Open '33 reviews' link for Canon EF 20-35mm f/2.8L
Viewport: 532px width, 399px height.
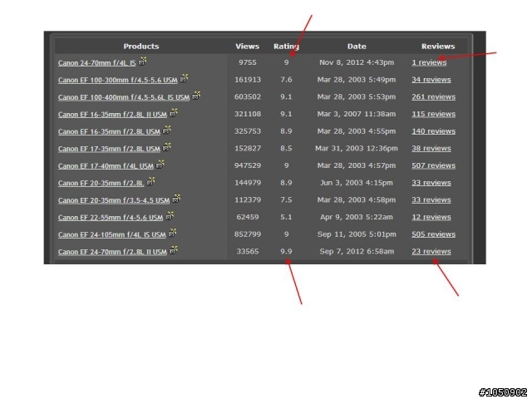pos(431,183)
